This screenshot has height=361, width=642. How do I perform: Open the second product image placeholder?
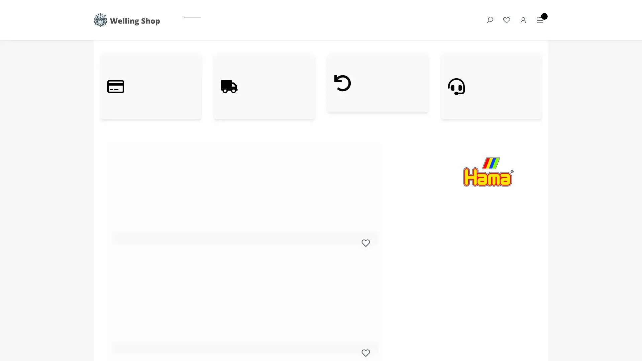pos(245,293)
